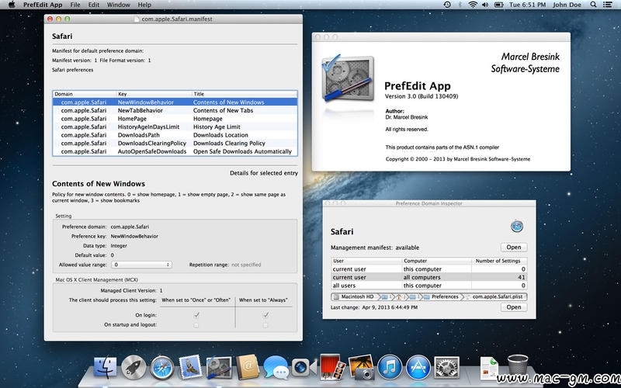
Task: Sort manifest table by Domain column
Action: (x=85, y=94)
